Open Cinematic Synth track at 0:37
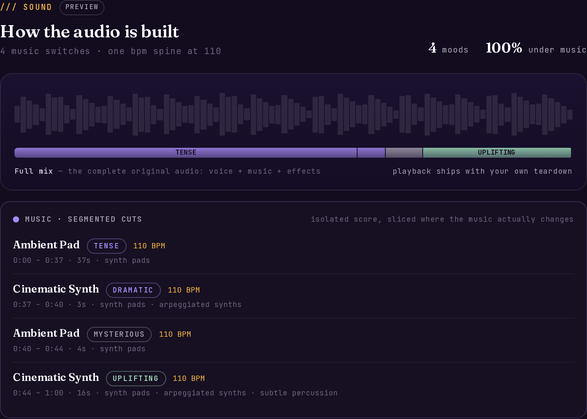Viewport: 587px width, 419px height. click(293, 296)
